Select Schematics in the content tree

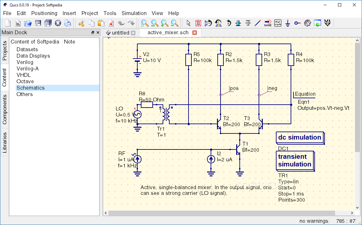[x=30, y=88]
